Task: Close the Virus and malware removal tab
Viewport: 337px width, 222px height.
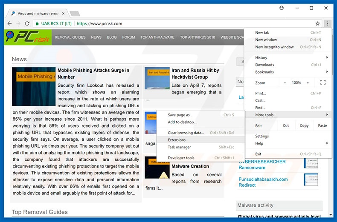Action: [63, 13]
